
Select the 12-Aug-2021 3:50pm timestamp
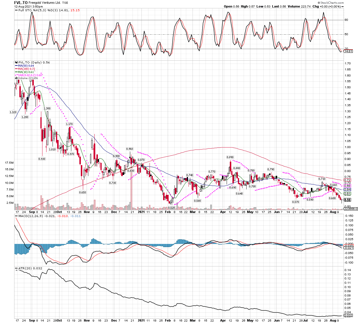coord(29,6)
